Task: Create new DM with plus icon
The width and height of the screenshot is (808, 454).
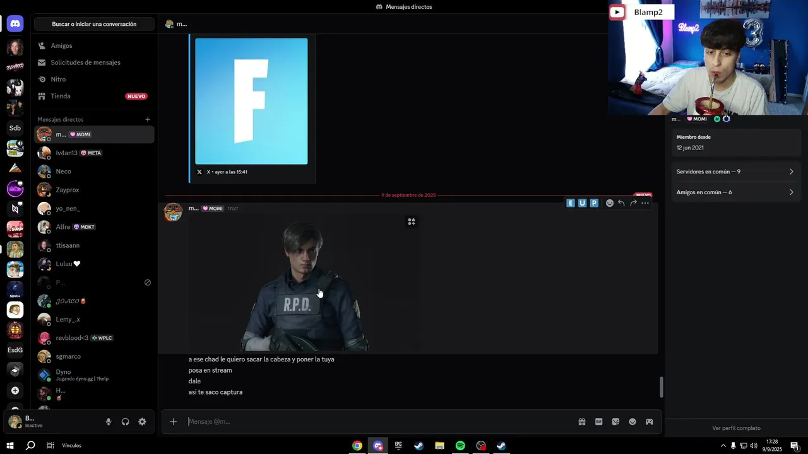Action: pyautogui.click(x=148, y=119)
